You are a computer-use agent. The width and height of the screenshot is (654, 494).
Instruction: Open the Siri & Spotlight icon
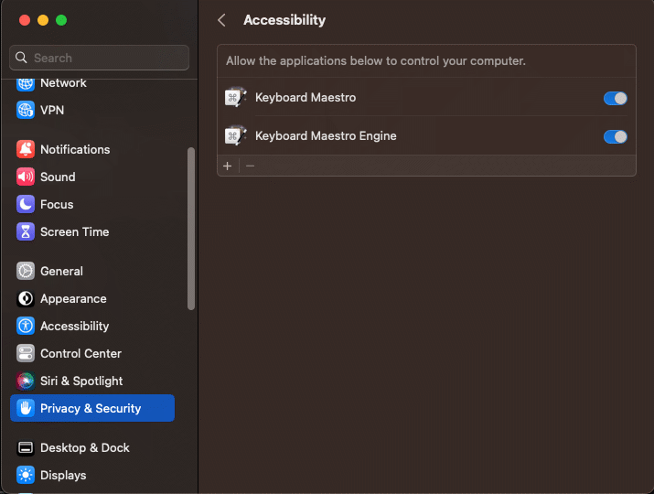[26, 381]
